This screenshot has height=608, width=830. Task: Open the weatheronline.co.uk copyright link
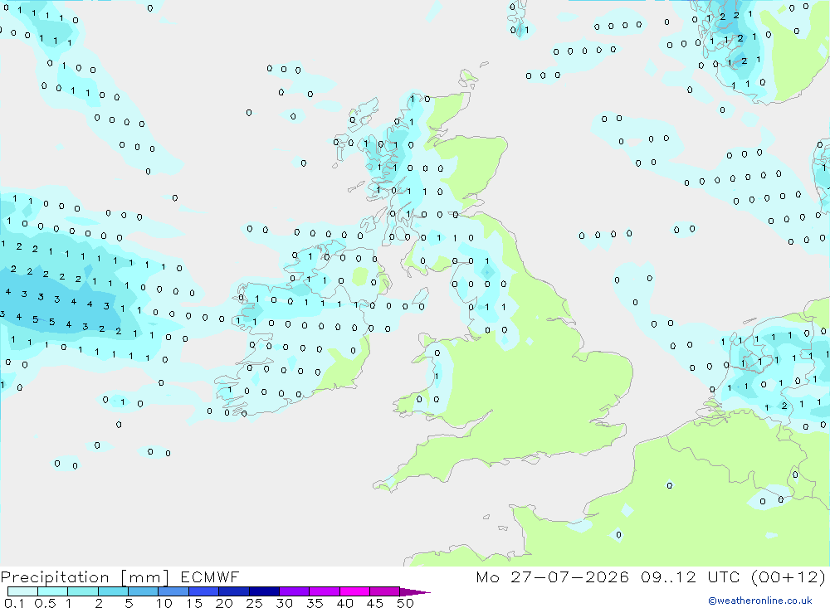[x=760, y=601]
